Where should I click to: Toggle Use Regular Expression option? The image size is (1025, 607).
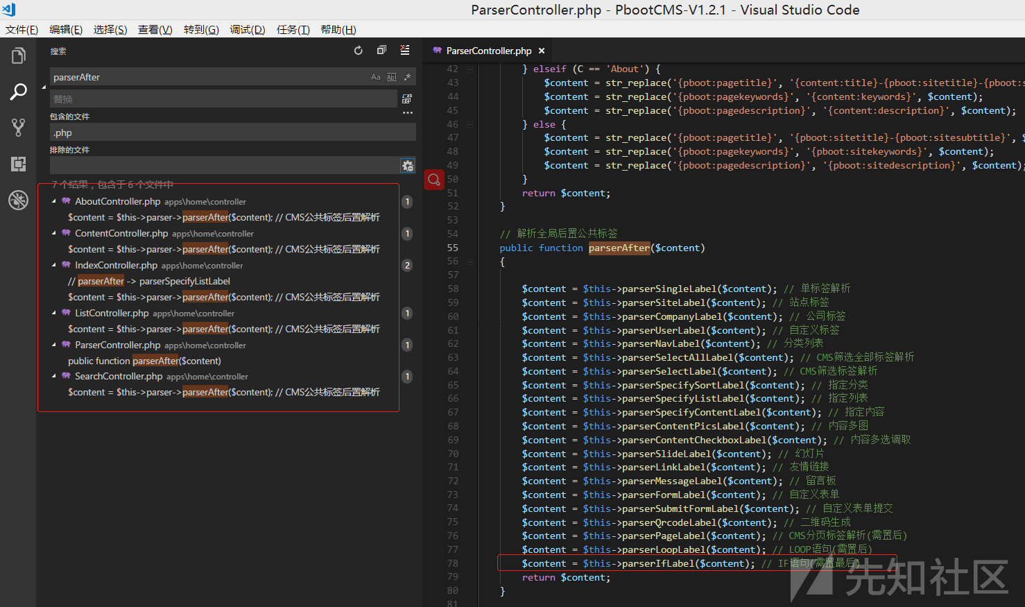tap(408, 77)
